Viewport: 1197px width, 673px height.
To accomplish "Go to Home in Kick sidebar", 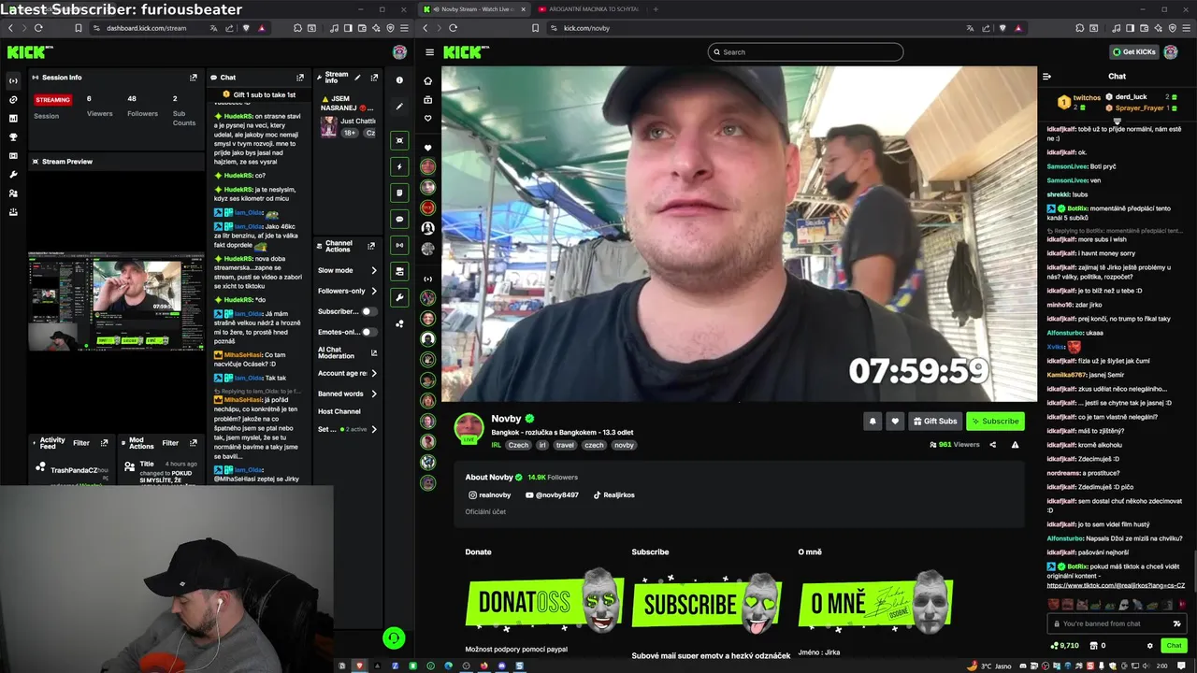I will pyautogui.click(x=428, y=80).
